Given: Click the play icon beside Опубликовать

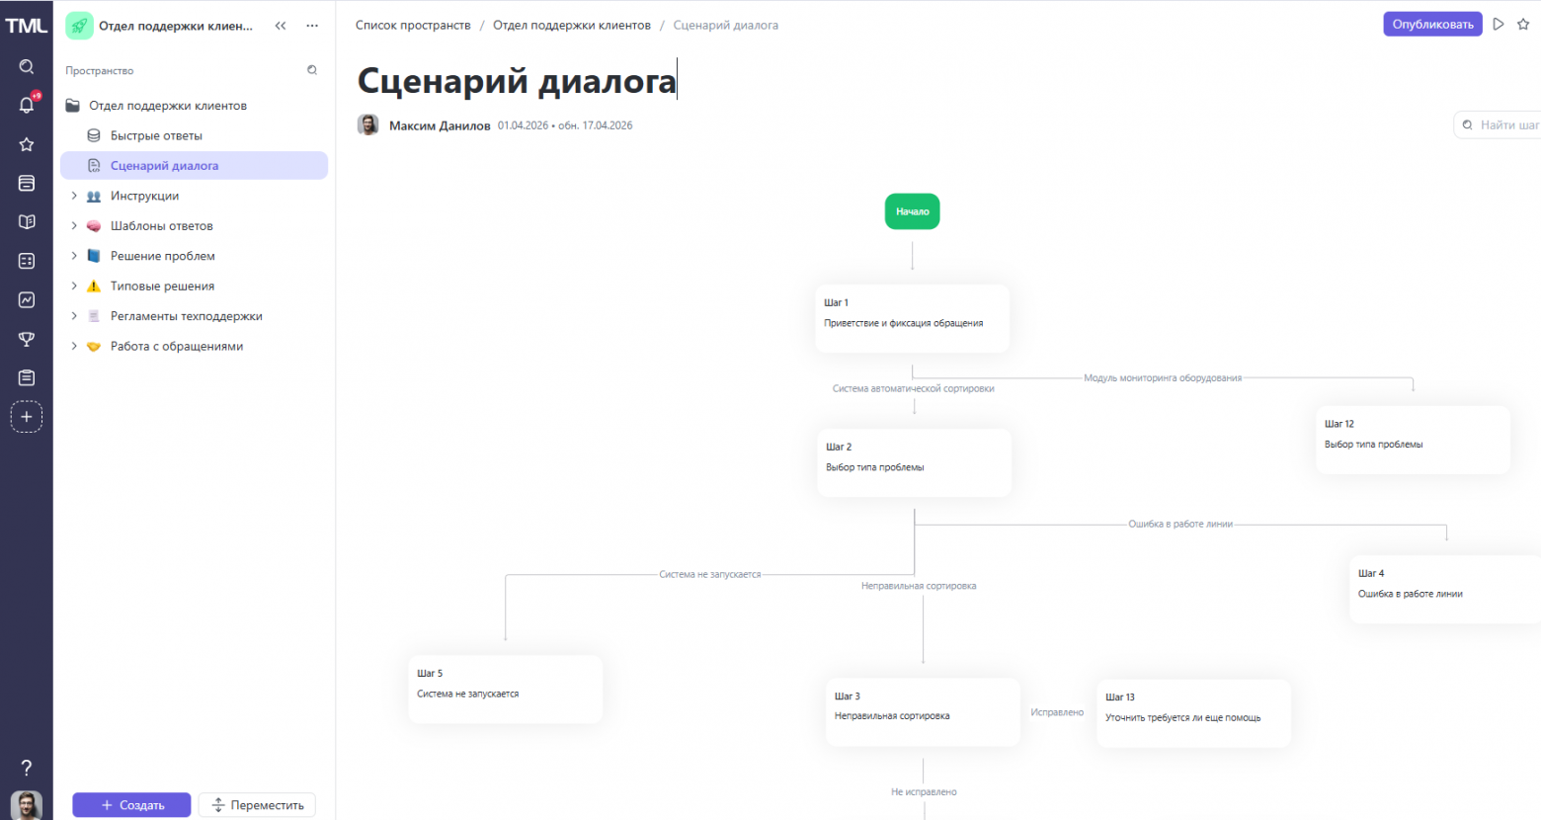Looking at the screenshot, I should tap(1500, 23).
